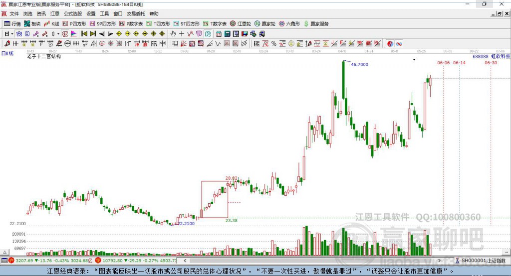
Task: Select the crosshair cursor tool
Action: (x=182, y=34)
